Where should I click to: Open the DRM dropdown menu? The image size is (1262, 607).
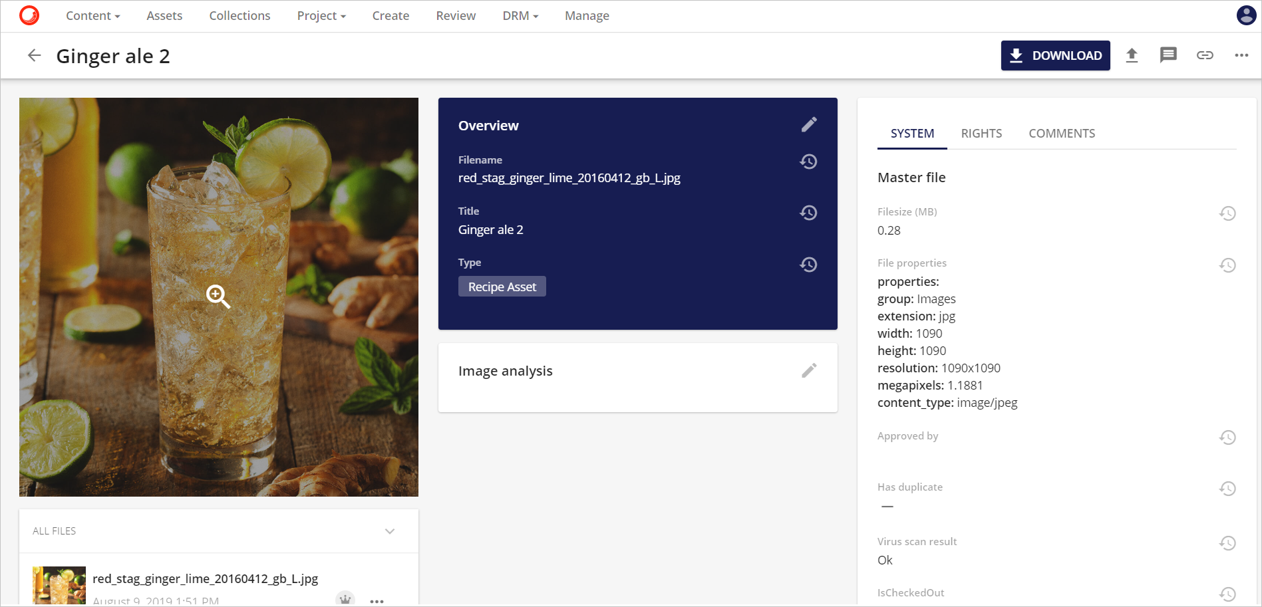coord(520,15)
